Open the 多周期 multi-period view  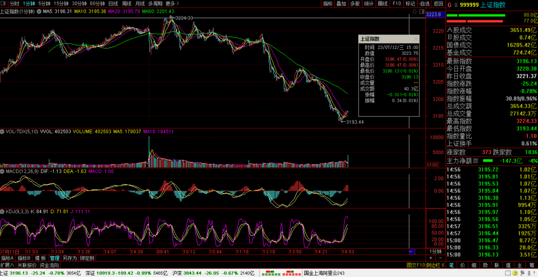click(x=155, y=4)
